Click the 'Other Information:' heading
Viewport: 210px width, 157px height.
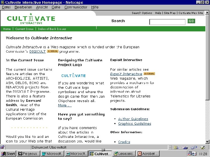[x=126, y=132]
